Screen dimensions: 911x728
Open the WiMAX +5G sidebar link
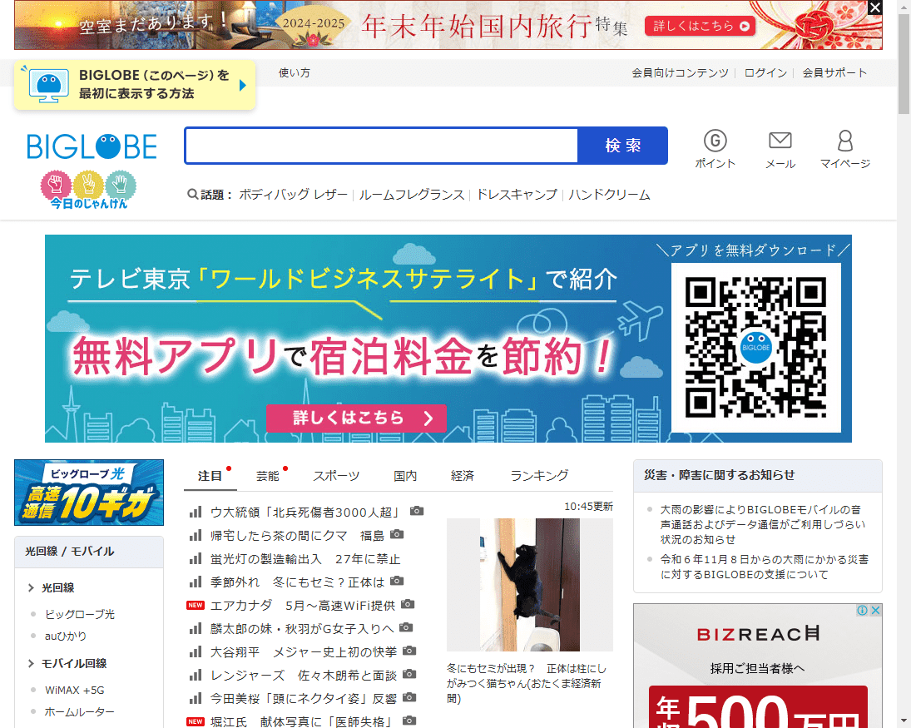[74, 691]
